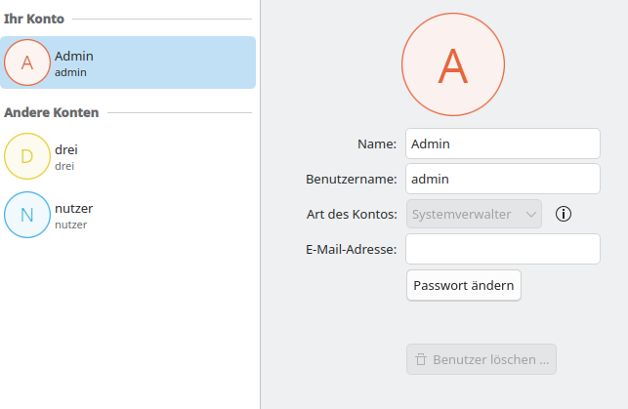Select the drei user account name
Screen dimensions: 628x409
66,149
